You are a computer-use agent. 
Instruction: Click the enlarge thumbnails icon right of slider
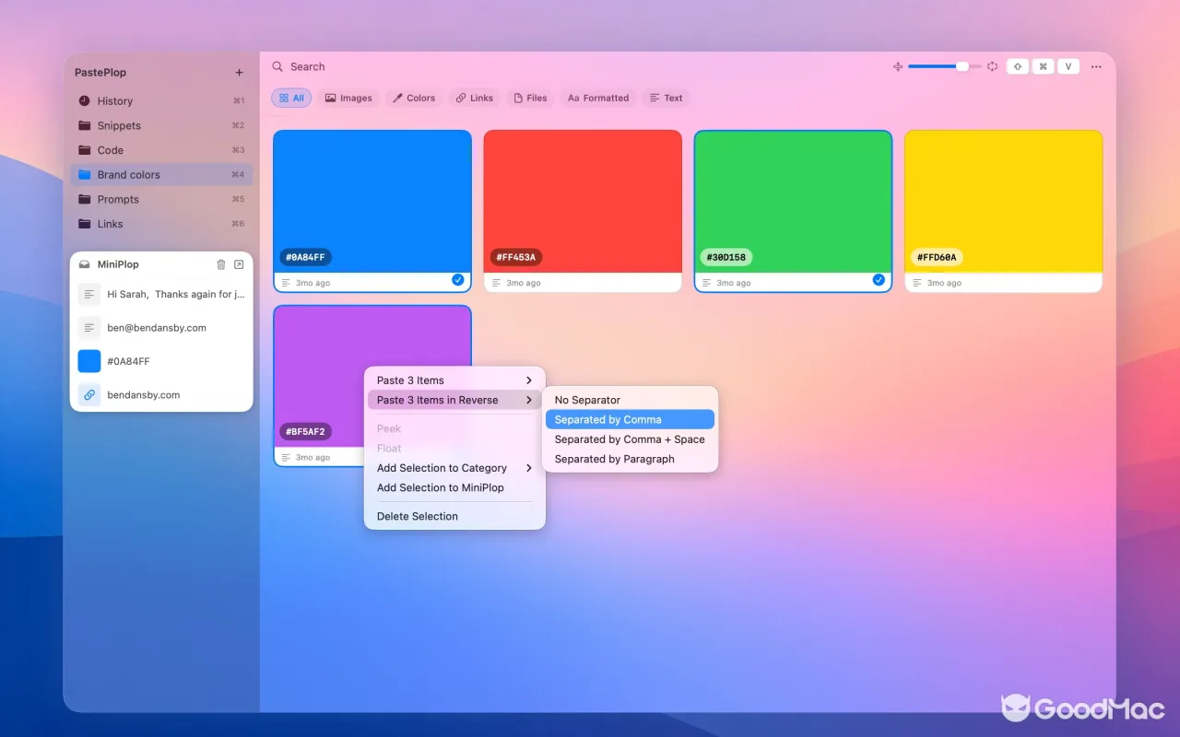tap(993, 66)
